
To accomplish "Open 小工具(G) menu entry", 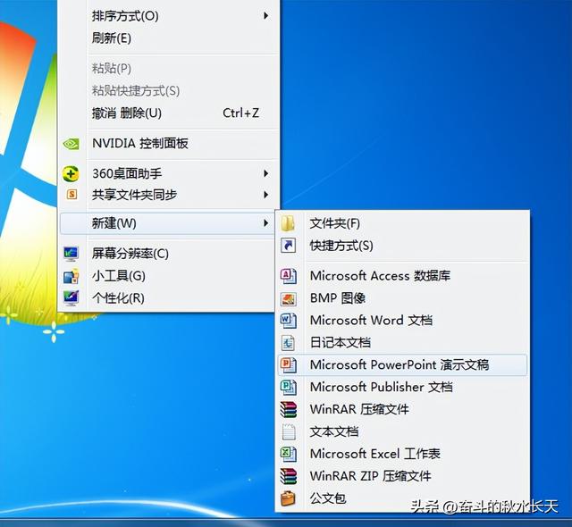I will pos(119,276).
